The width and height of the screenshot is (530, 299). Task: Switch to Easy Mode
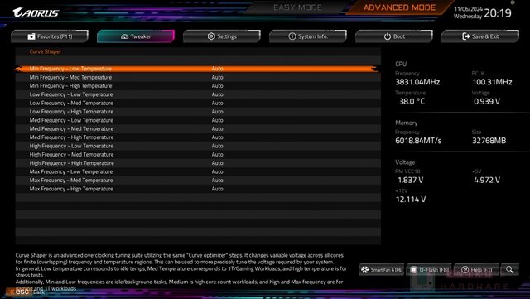point(297,7)
